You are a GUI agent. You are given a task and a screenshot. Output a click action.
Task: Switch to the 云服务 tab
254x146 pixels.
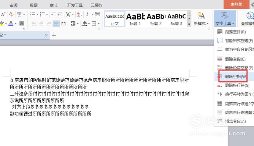coord(96,6)
